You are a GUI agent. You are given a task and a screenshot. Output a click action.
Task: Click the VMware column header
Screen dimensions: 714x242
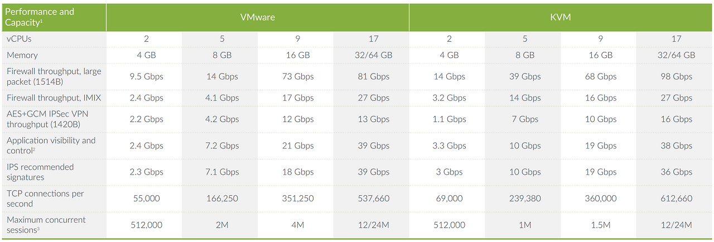[x=257, y=17]
